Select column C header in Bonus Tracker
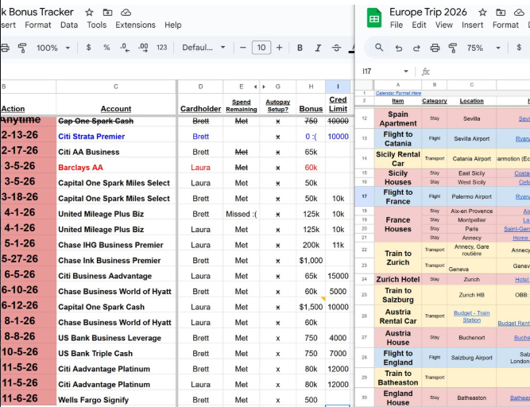Screen dimensions: 530x407 (x=116, y=87)
